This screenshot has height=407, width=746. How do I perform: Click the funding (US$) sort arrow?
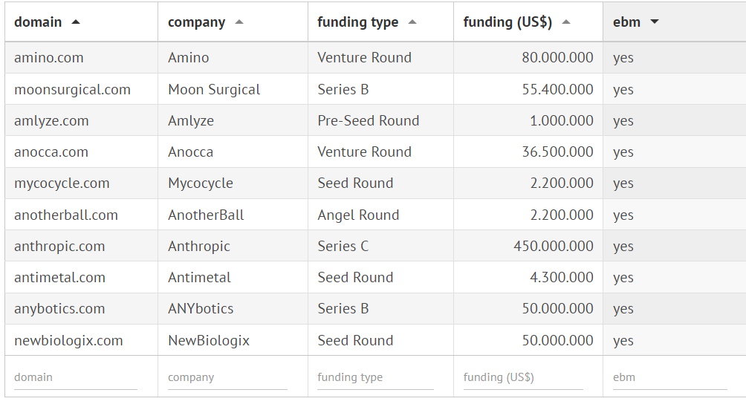tap(566, 22)
